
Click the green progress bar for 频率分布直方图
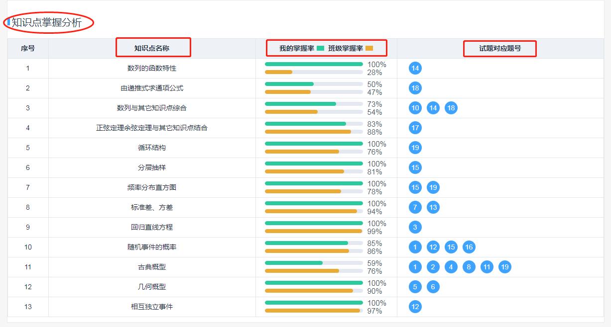click(314, 183)
